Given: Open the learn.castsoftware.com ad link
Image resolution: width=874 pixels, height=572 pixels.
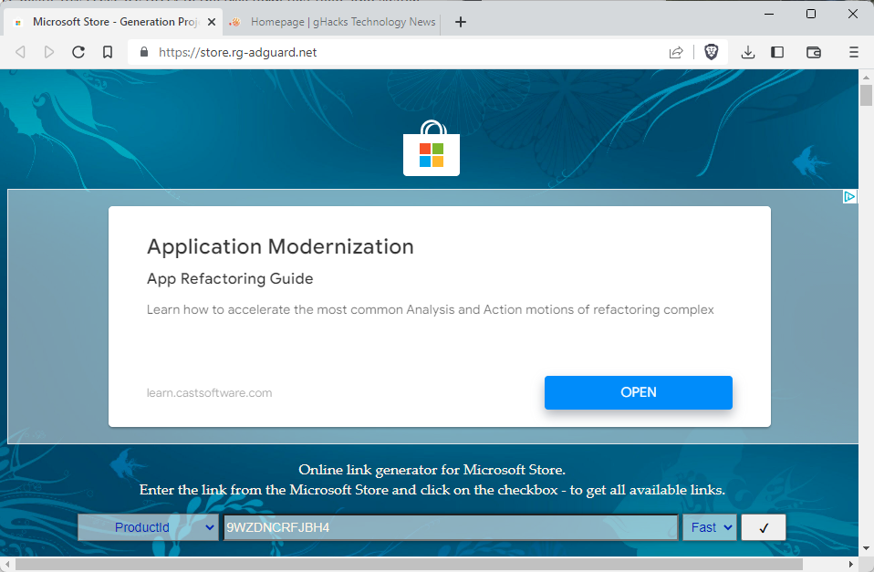Looking at the screenshot, I should coord(210,393).
